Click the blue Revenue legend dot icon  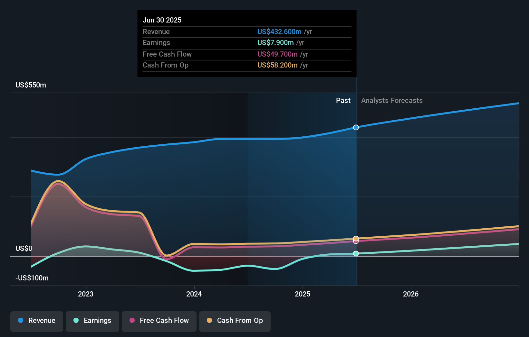coord(20,321)
